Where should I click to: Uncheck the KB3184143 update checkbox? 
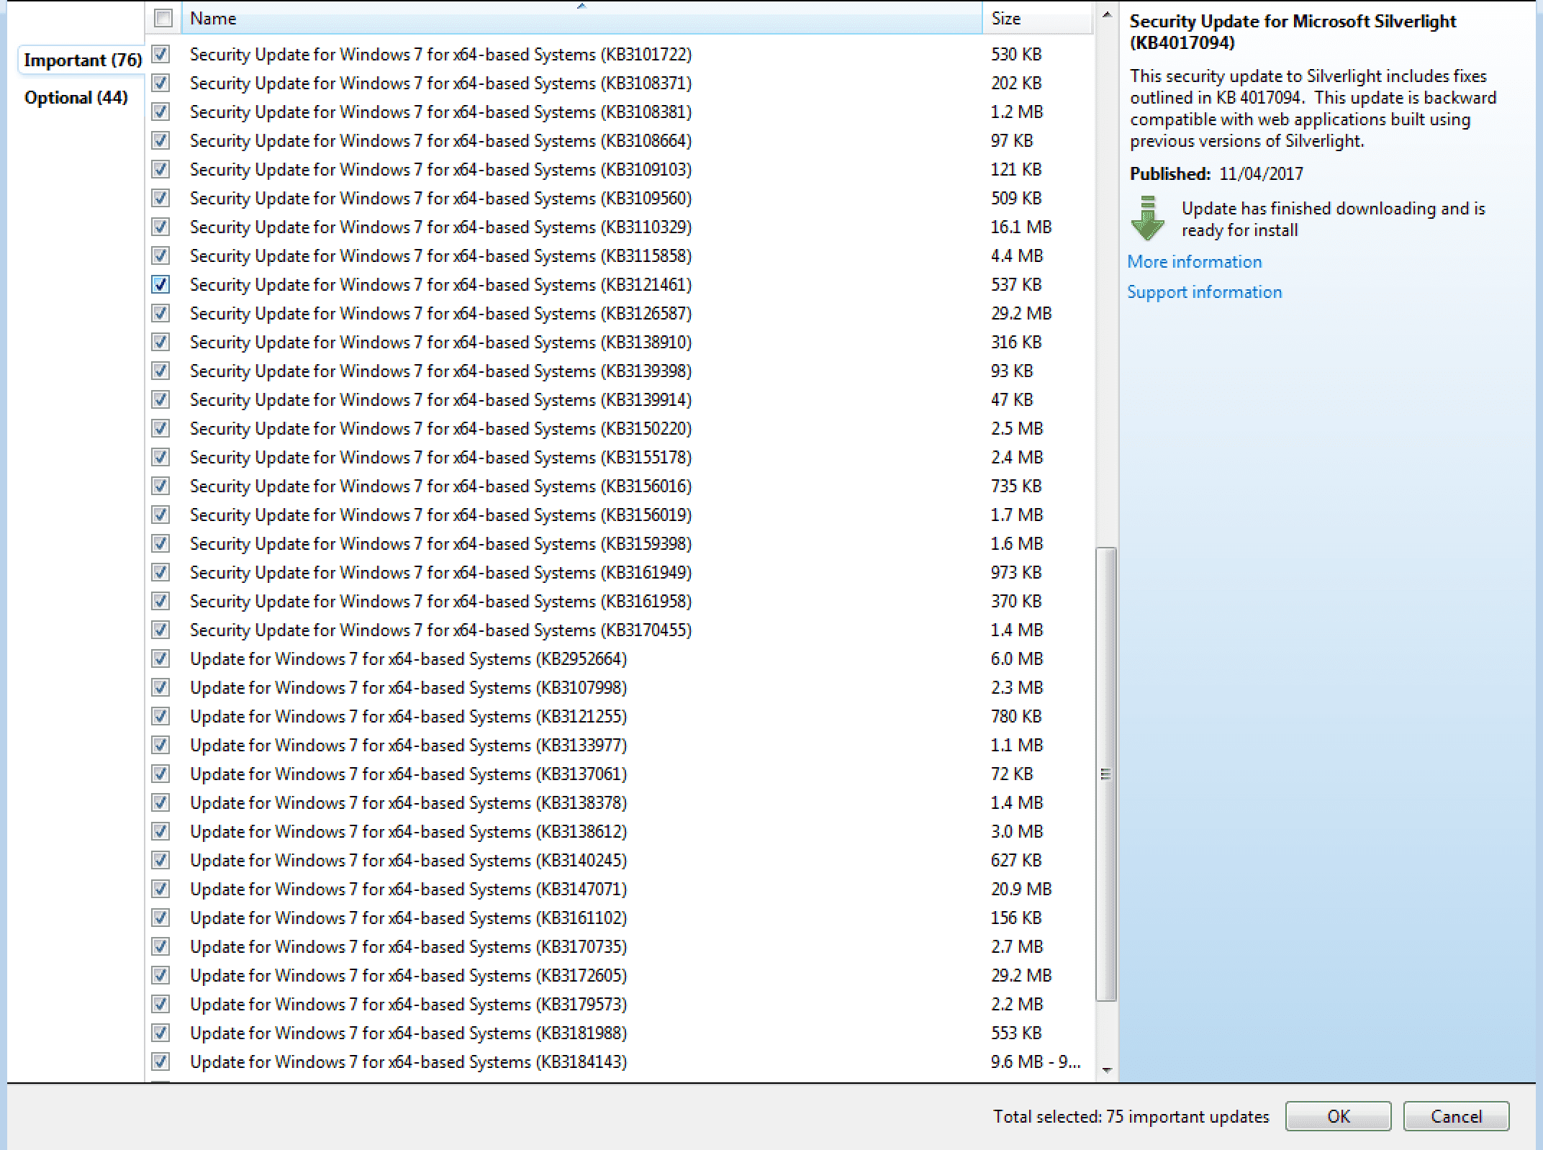[160, 1061]
